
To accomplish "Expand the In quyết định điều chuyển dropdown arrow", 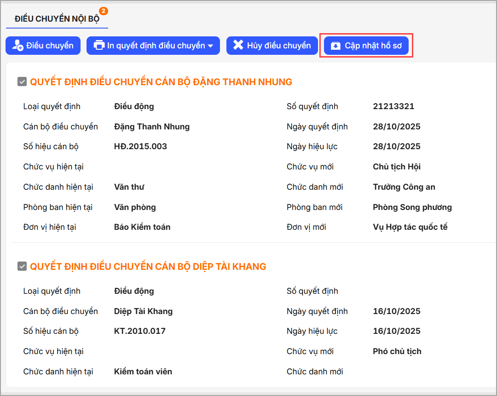I will tap(210, 46).
